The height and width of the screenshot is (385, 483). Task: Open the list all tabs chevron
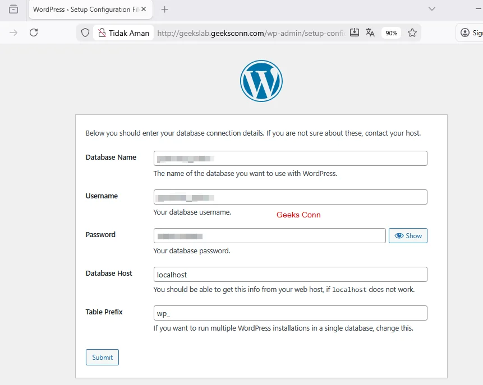point(432,10)
